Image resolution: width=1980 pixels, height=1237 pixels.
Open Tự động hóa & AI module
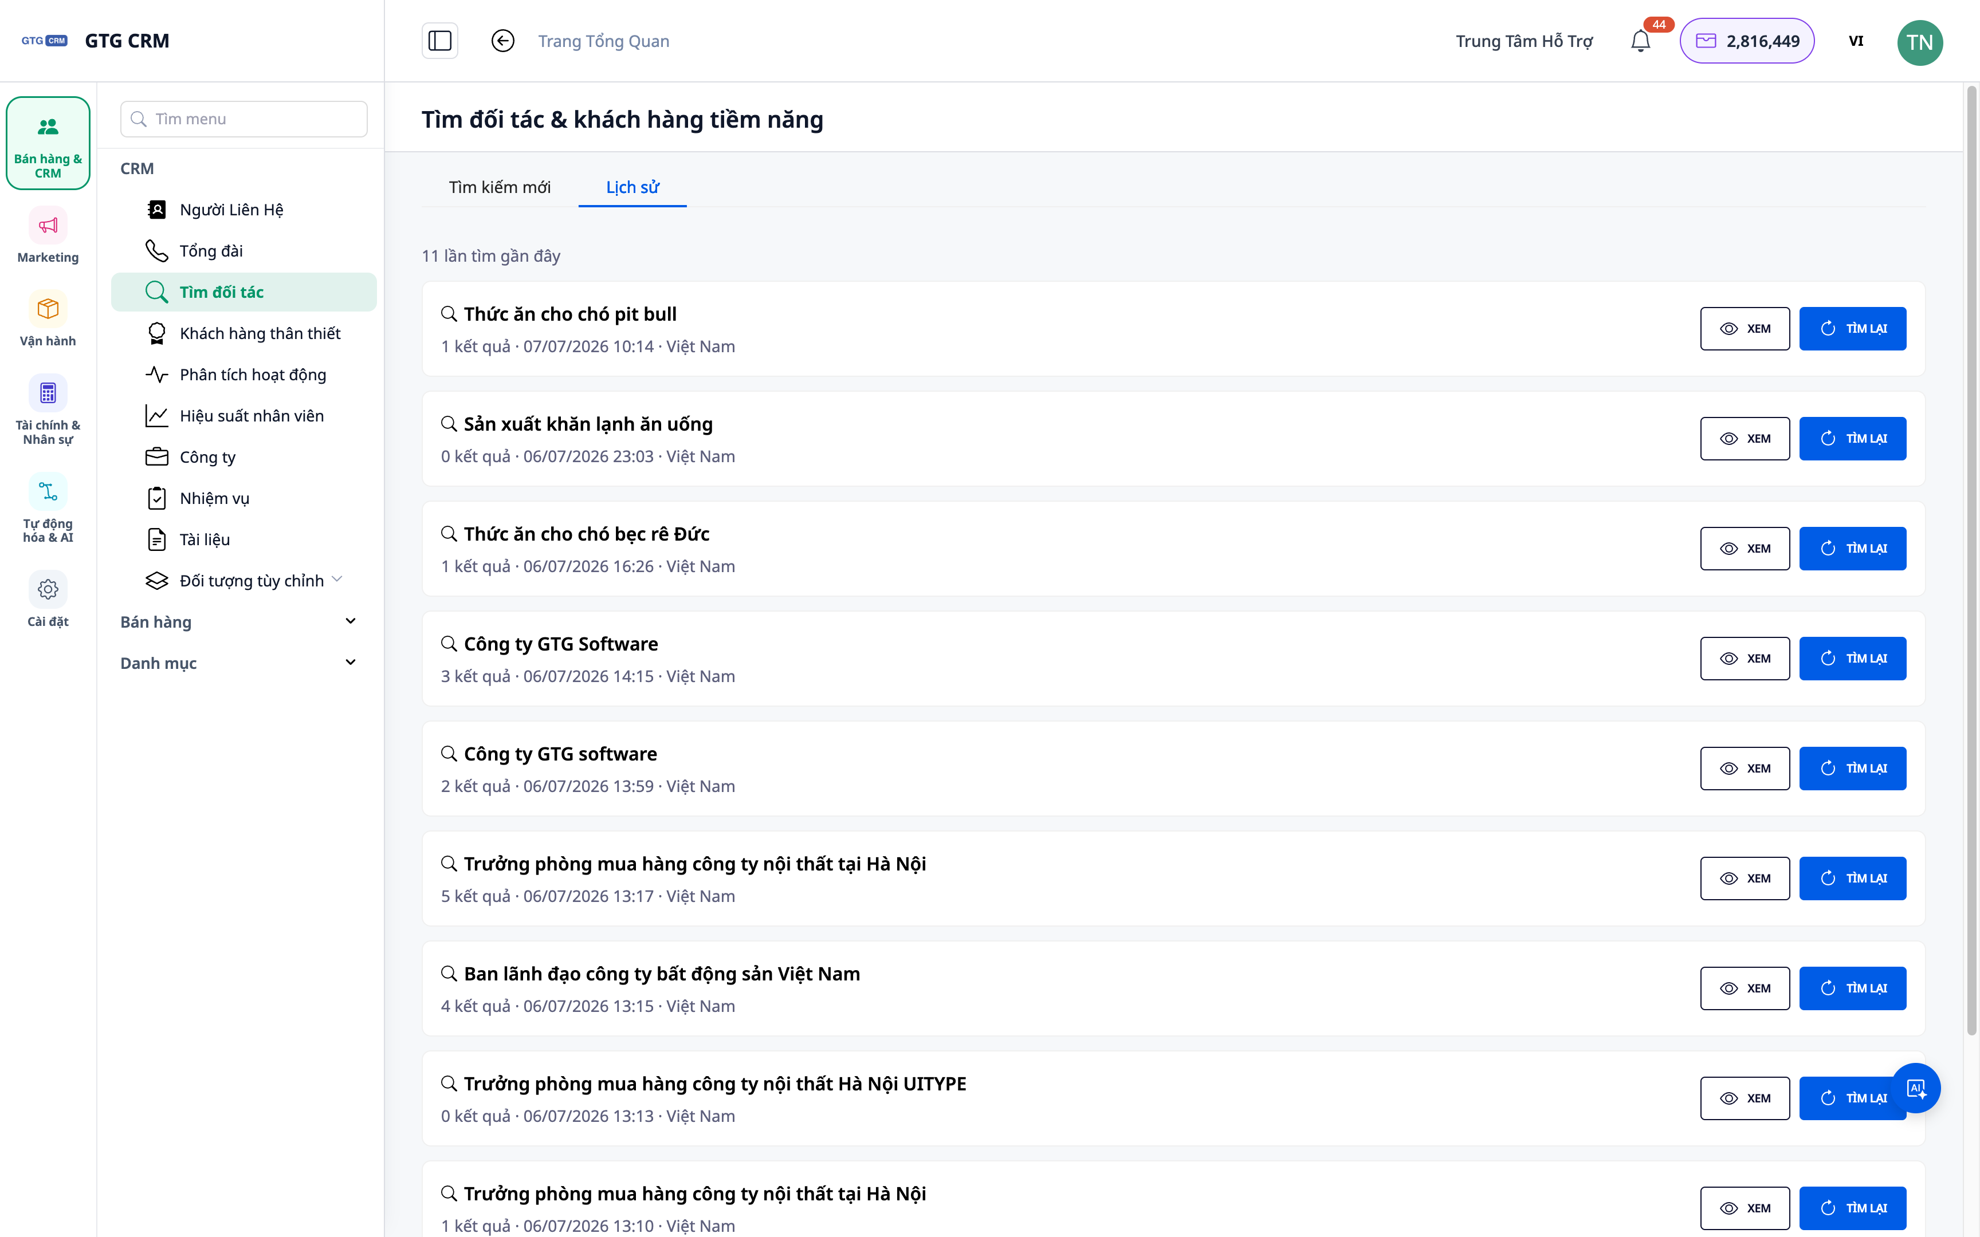(x=48, y=509)
